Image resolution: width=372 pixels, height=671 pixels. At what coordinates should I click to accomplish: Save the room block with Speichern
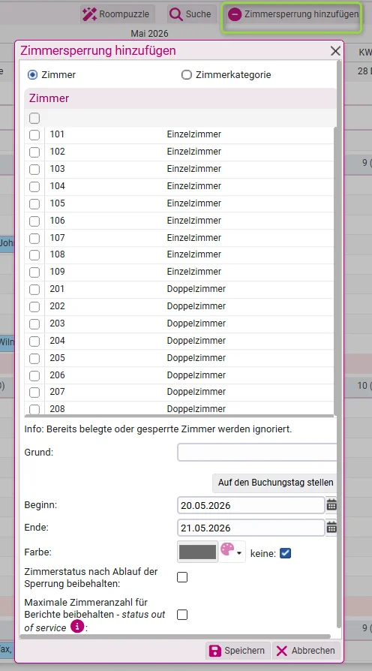tap(238, 651)
